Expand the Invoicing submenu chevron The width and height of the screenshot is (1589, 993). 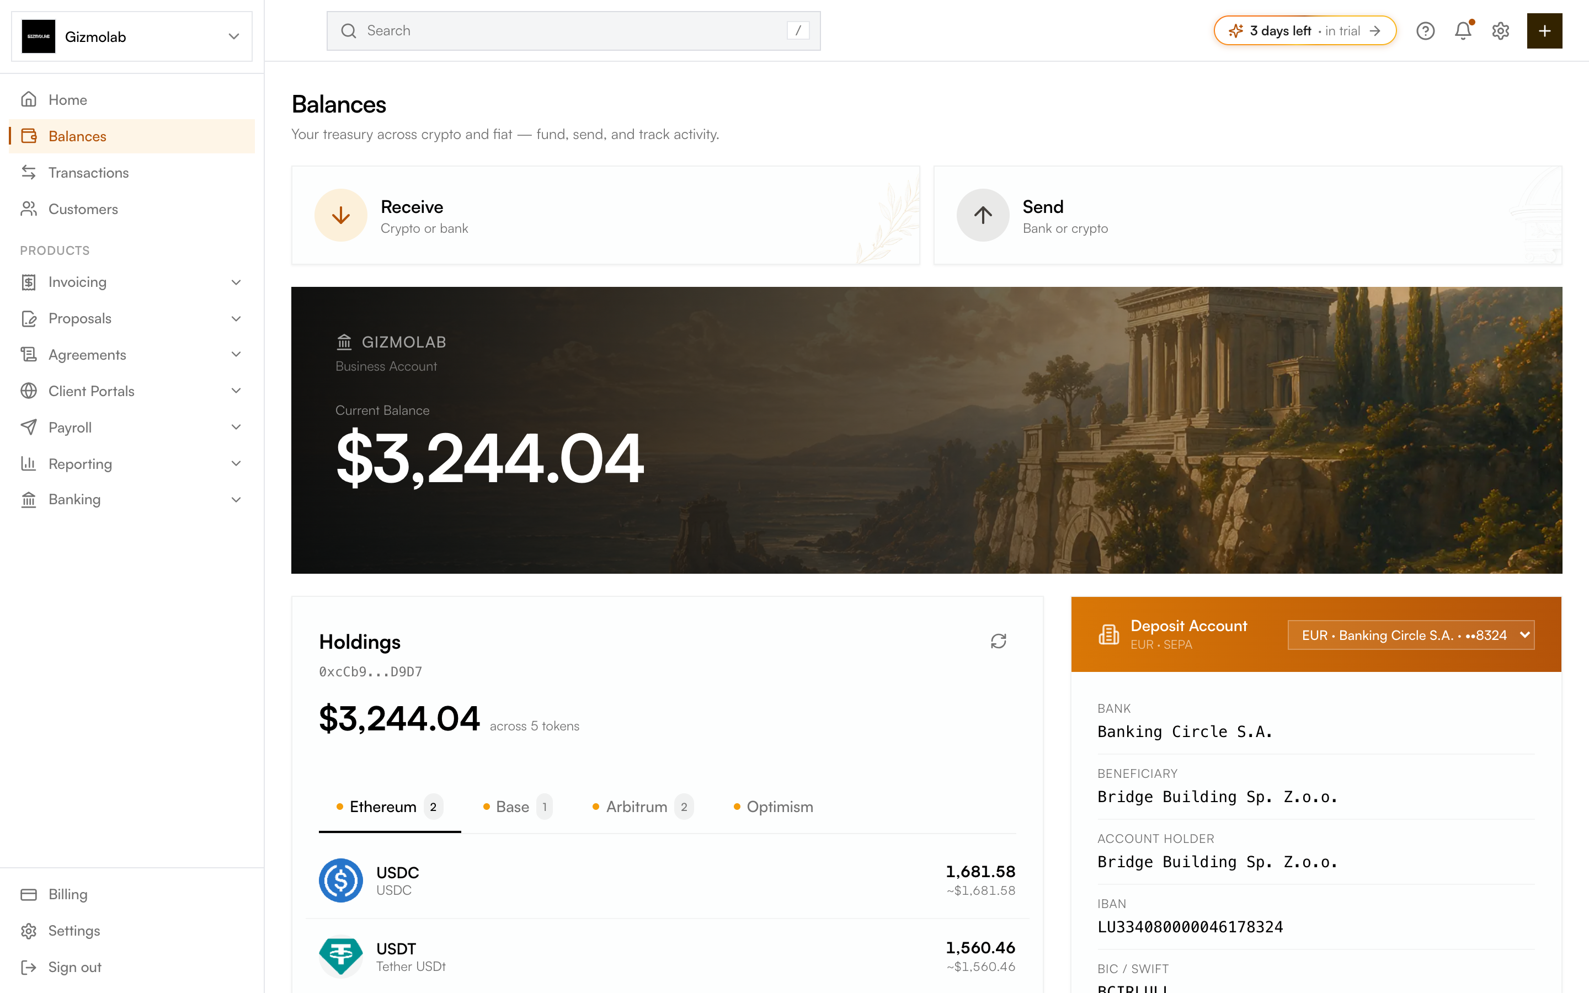pyautogui.click(x=236, y=282)
